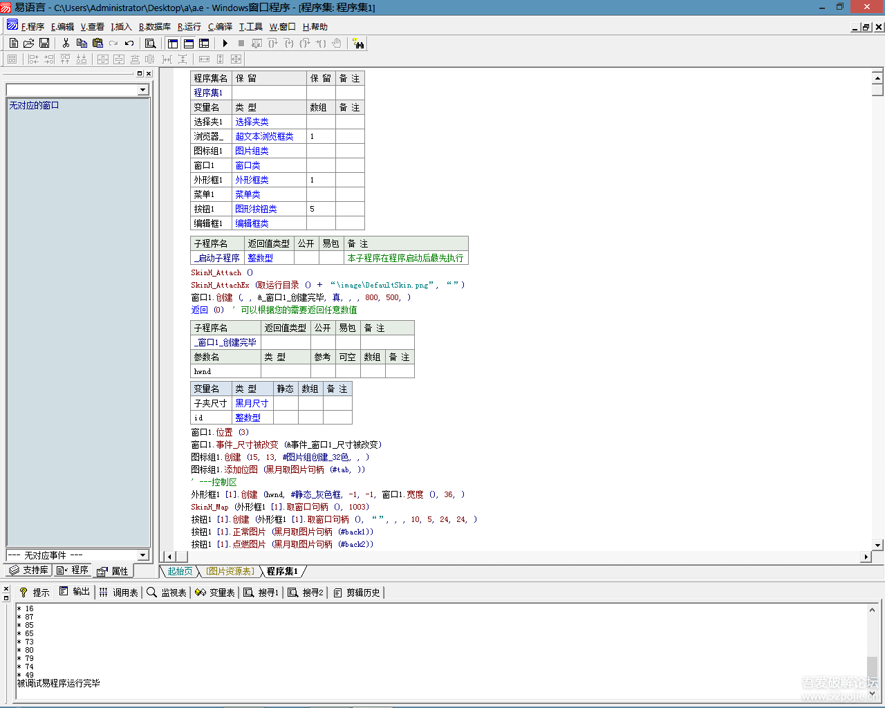Switch to the 程序 panel tab
885x708 pixels.
73,570
